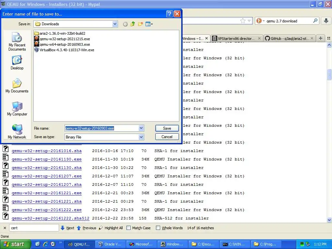
Task: Open the list all tabs button
Action: pos(329,38)
